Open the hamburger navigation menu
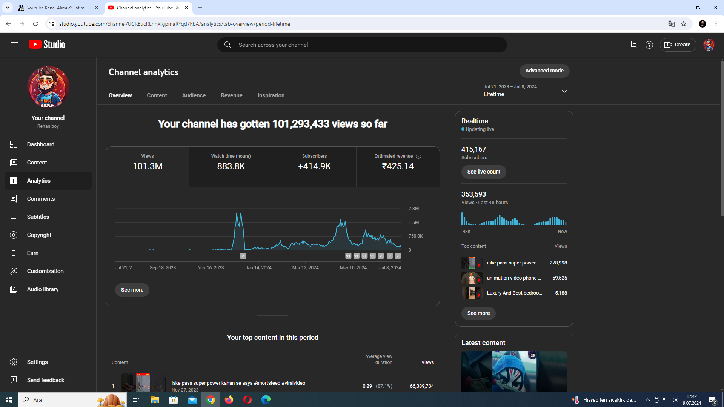This screenshot has width=724, height=407. click(14, 45)
